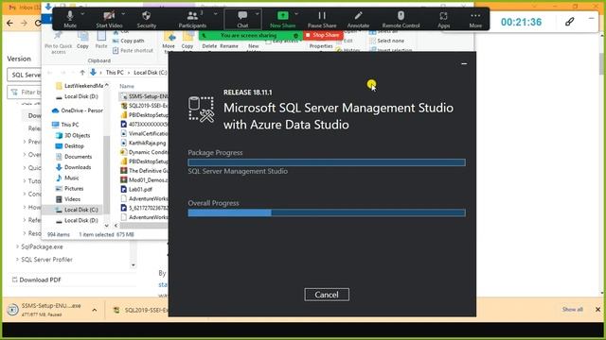Open More options in Zoom toolbar
The image size is (606, 340).
point(475,19)
